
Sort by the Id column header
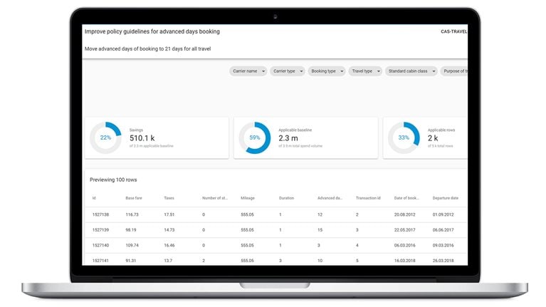pos(94,198)
